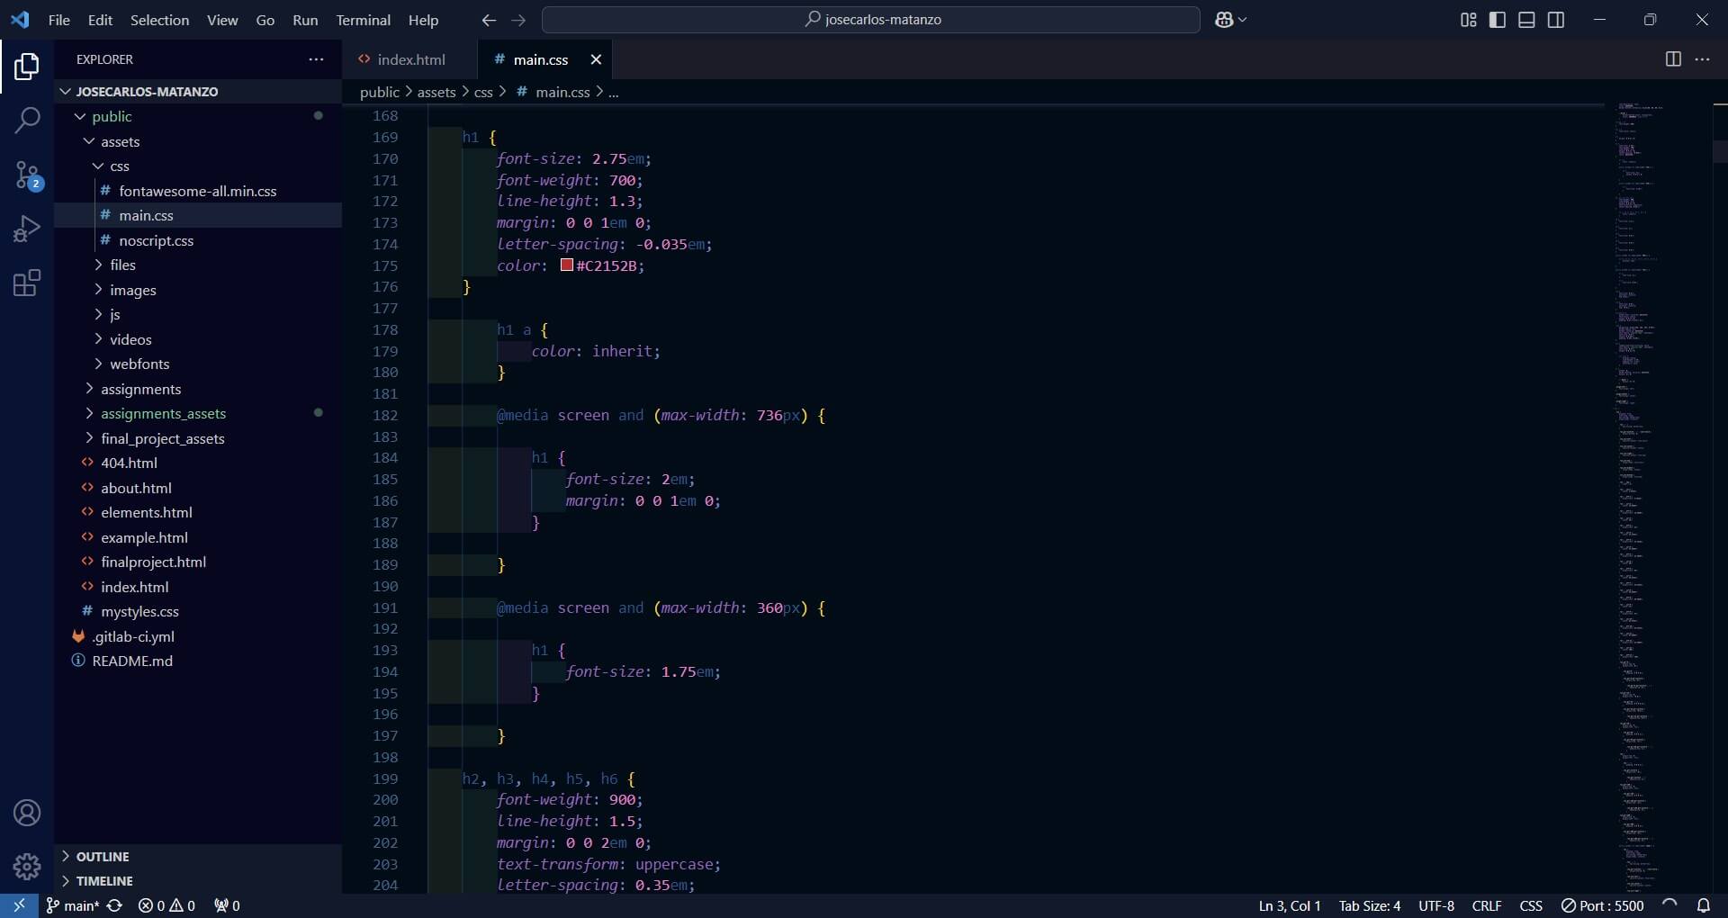Expand the files folder
1728x918 pixels.
pos(198,265)
